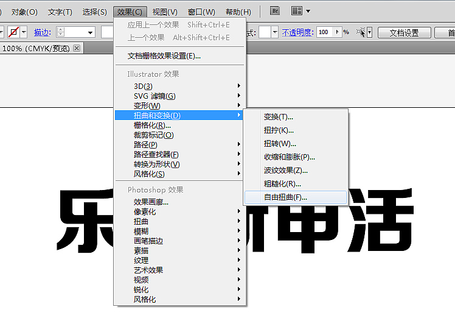Click the stroke color none swatch
455x335 pixels.
(13, 32)
